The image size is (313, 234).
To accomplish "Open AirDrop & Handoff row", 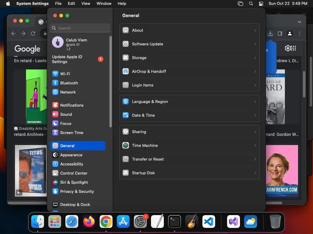I will [189, 71].
